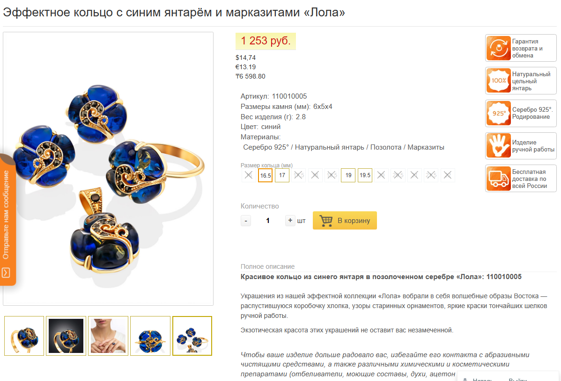View first thumbnail of ring on white
Screen dimensions: 561x381
(x=24, y=336)
